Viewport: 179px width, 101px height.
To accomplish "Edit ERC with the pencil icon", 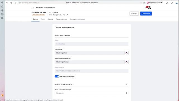I will [67, 15].
